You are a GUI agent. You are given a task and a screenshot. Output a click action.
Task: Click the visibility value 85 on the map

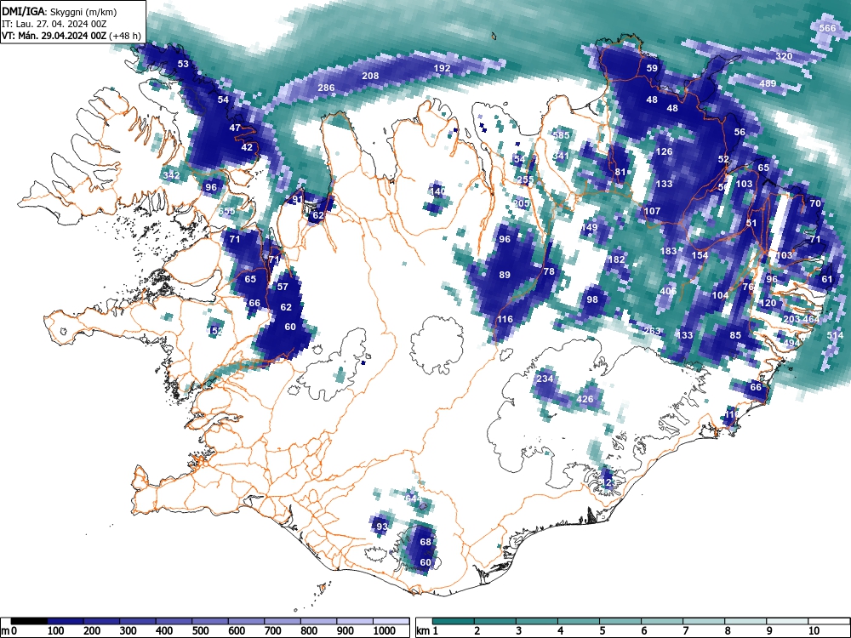coord(735,334)
